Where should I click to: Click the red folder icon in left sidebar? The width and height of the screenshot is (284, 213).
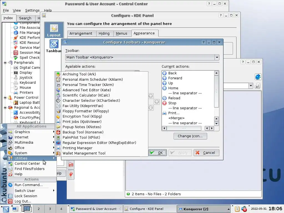tap(71, 165)
